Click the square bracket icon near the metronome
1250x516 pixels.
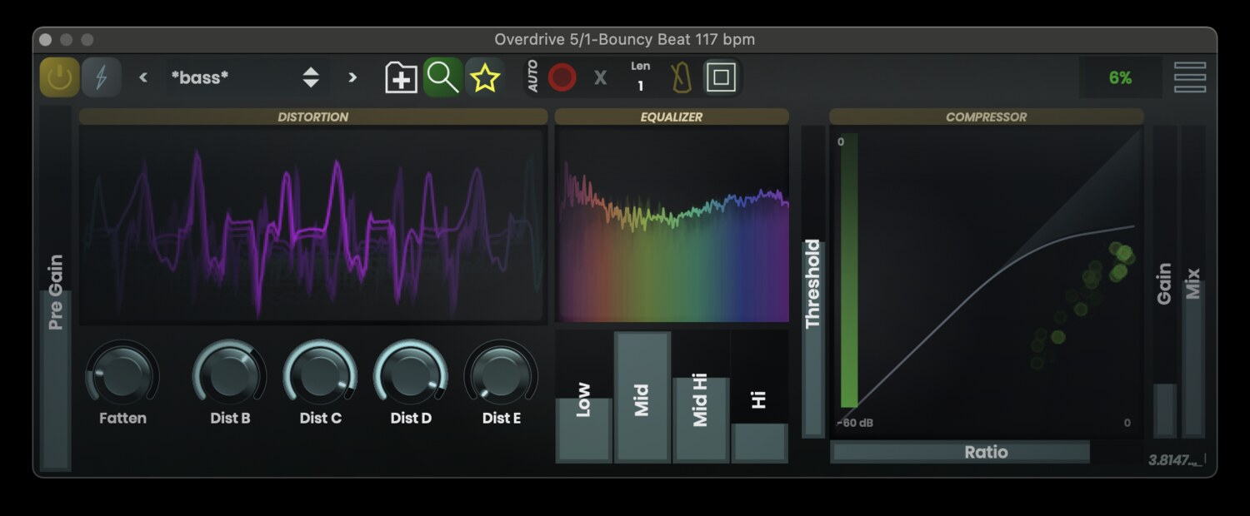721,77
